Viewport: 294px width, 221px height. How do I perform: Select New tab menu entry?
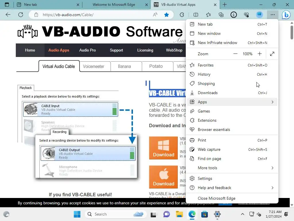click(232, 24)
